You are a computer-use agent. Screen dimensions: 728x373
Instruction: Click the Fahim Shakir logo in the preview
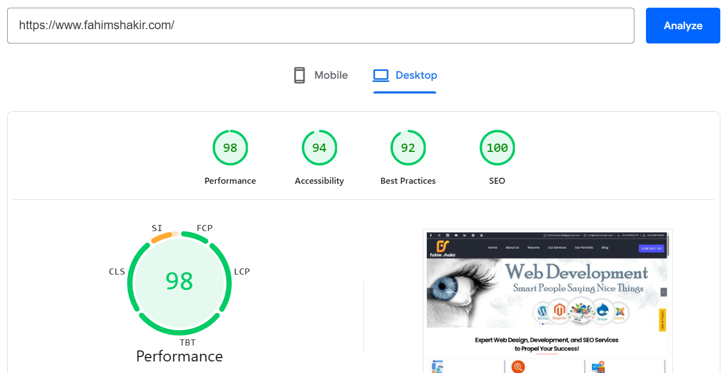click(x=442, y=248)
